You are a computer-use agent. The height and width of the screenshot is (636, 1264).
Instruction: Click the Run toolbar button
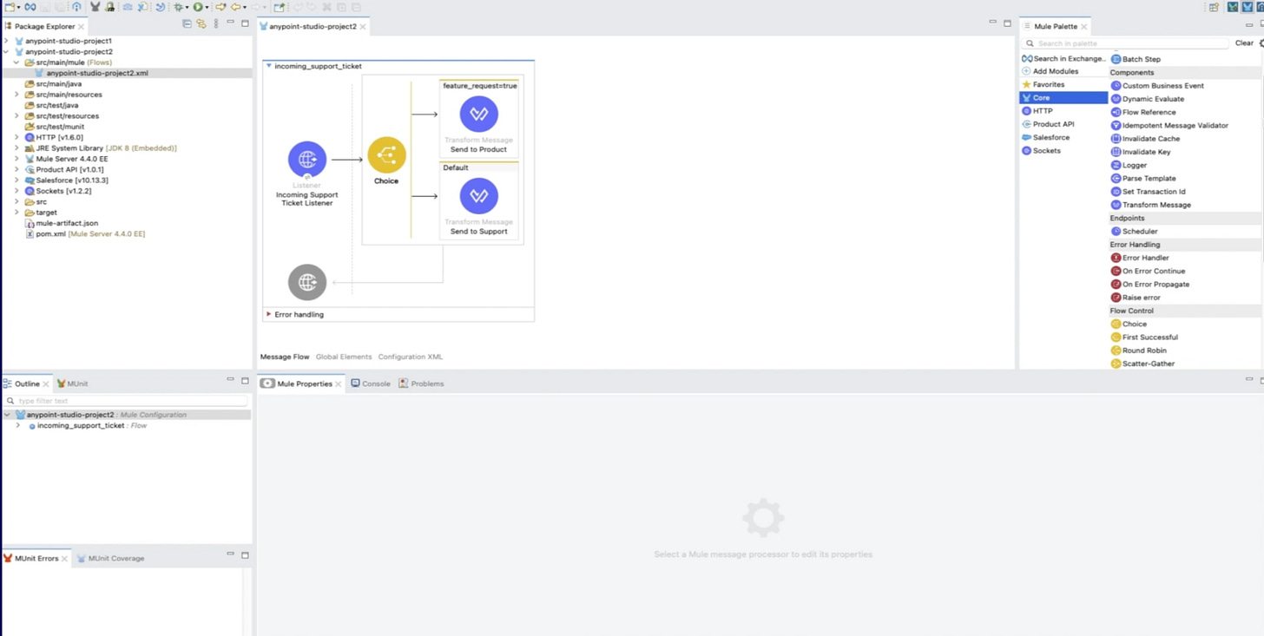198,7
